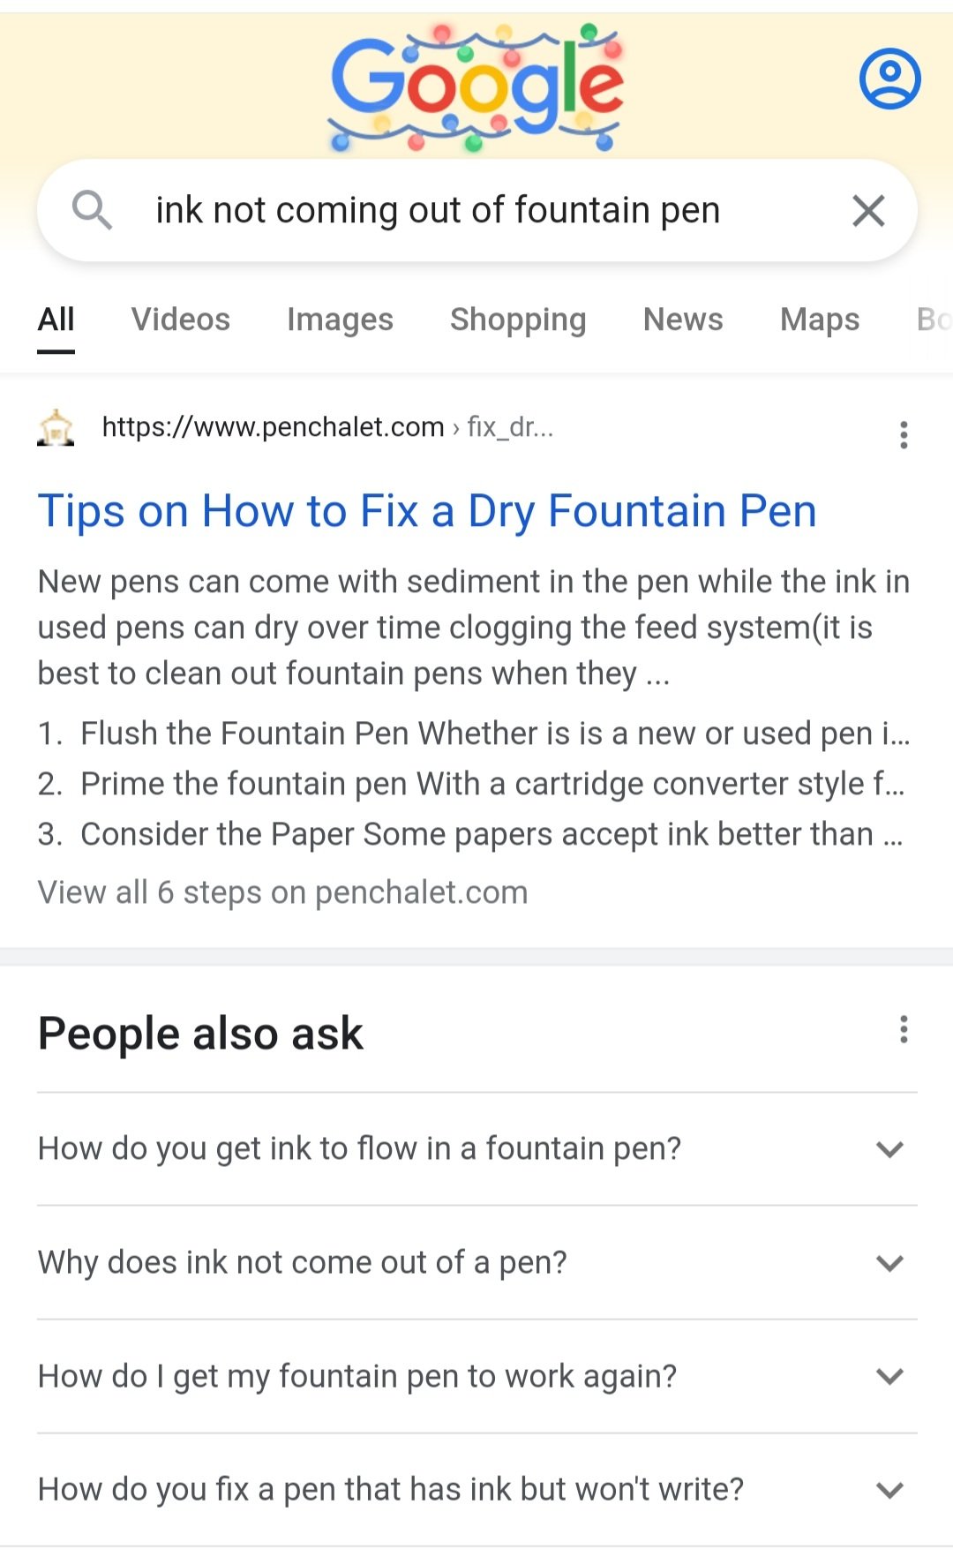Open the penchalet result options menu
Viewport: 953px width, 1550px height.
(x=903, y=434)
